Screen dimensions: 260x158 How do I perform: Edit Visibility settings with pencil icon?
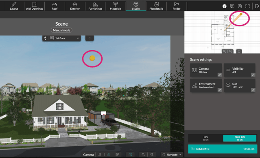click(253, 75)
